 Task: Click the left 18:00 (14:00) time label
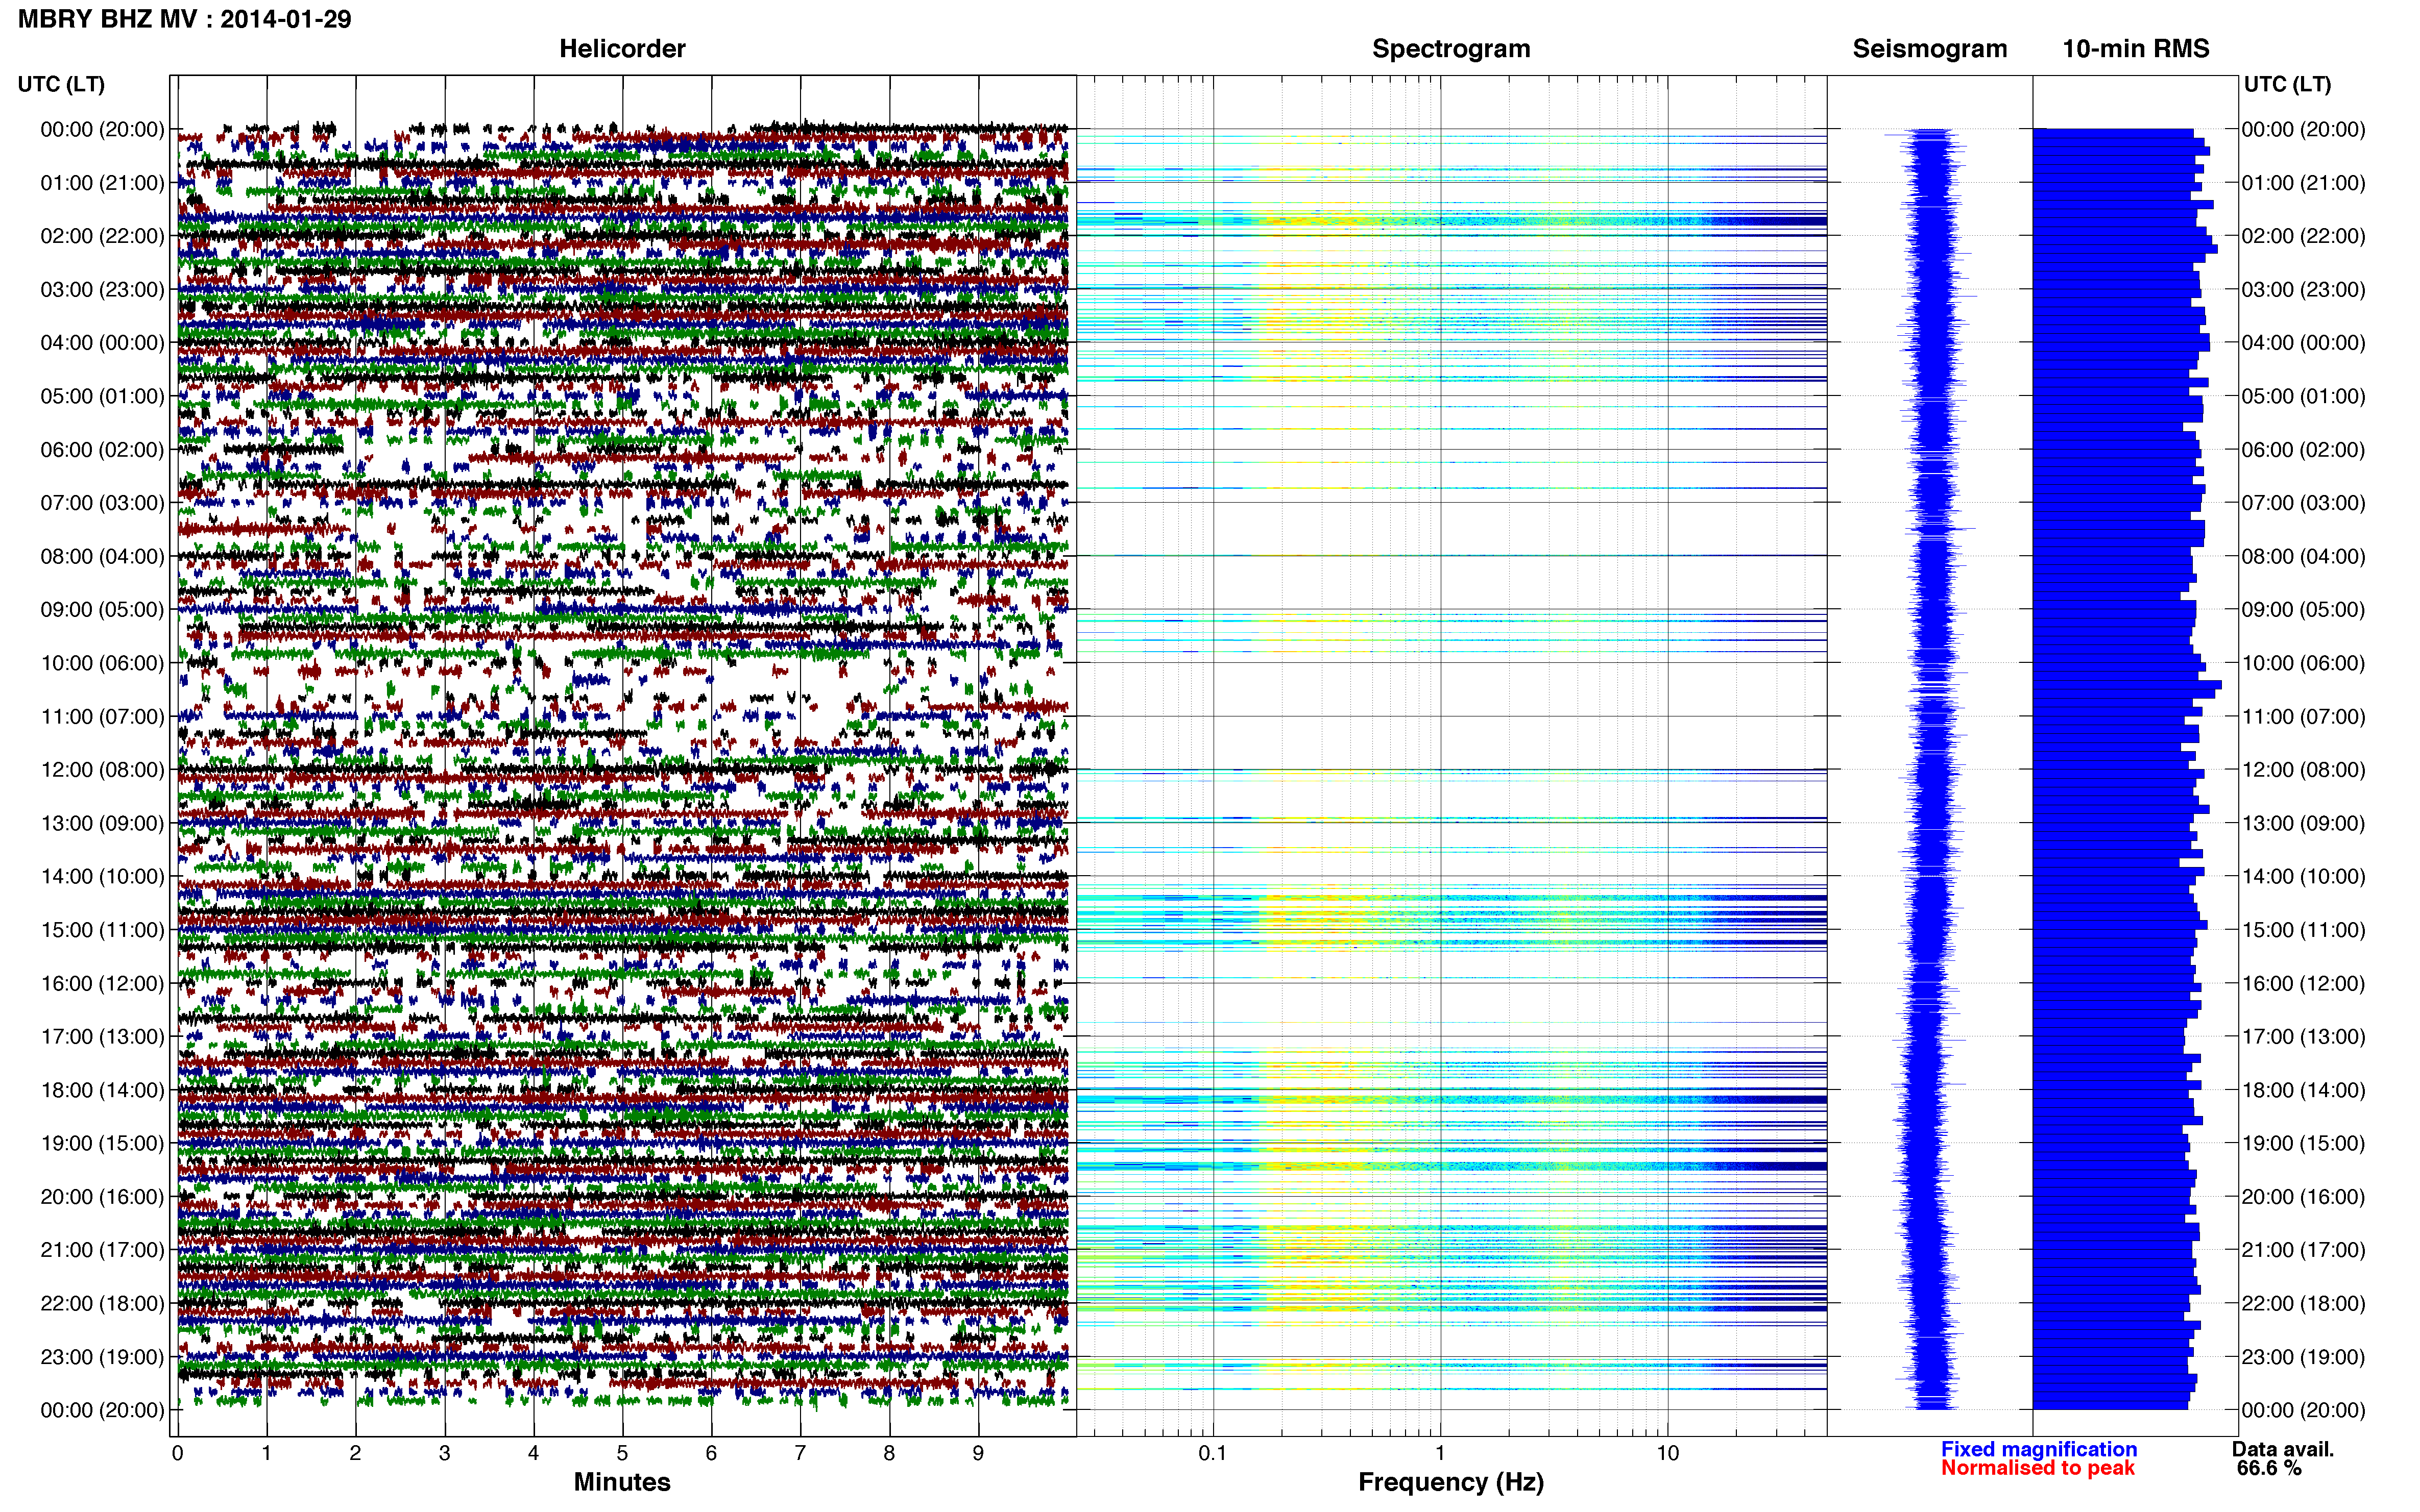click(102, 1090)
